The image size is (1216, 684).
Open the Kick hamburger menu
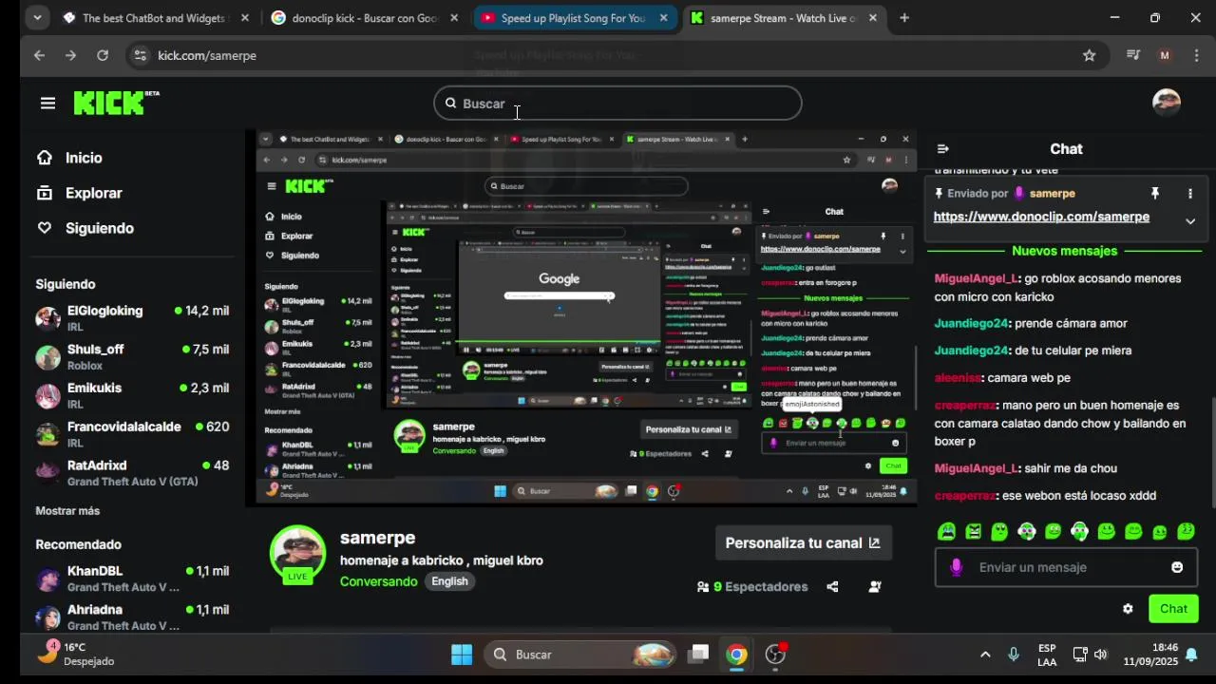tap(47, 104)
